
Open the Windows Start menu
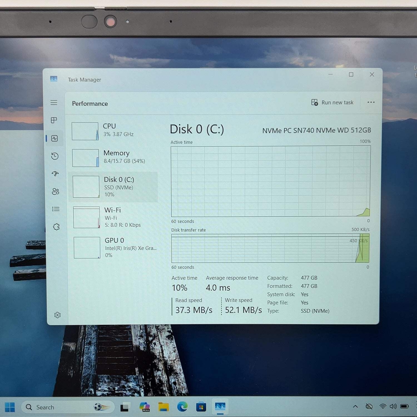tap(10, 407)
